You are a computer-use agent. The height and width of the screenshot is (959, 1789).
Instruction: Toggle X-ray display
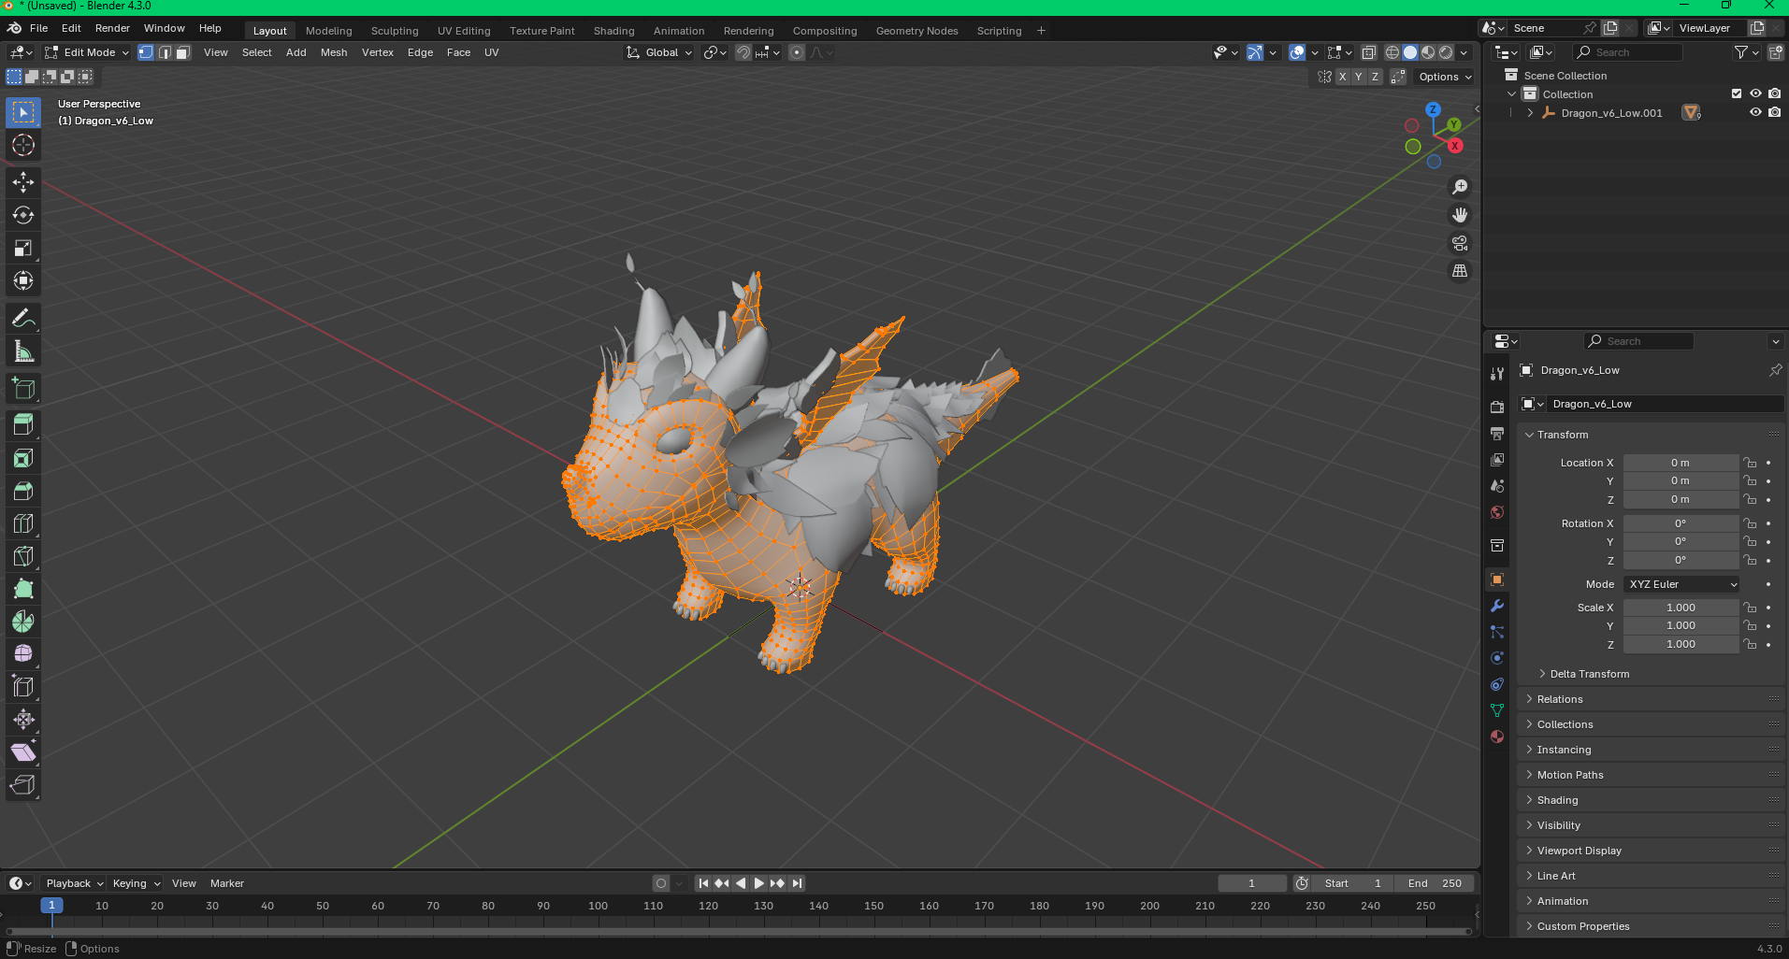(x=1368, y=52)
